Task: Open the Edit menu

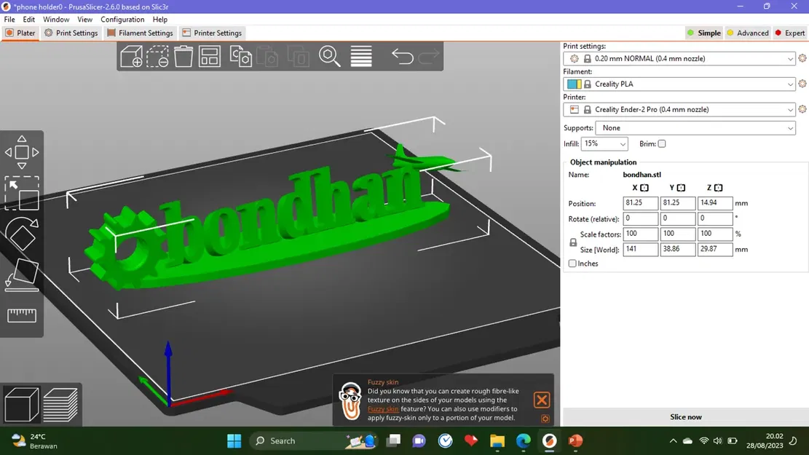Action: click(29, 20)
